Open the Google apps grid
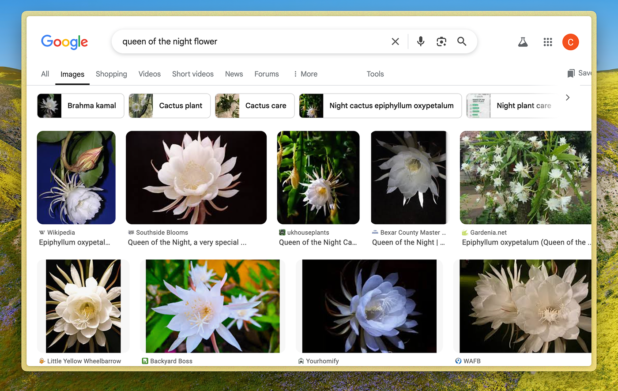 (x=548, y=42)
